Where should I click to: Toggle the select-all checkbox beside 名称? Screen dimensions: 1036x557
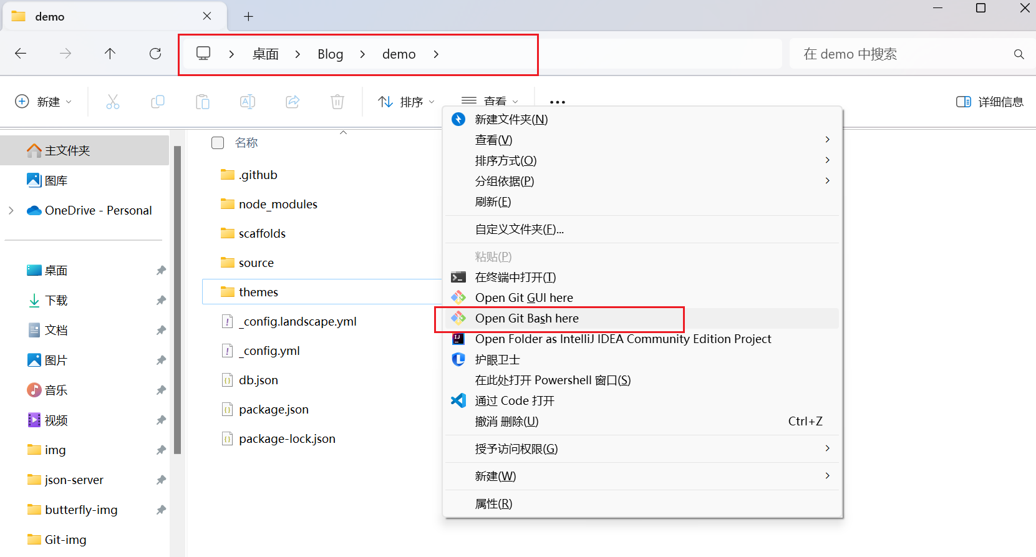(218, 143)
